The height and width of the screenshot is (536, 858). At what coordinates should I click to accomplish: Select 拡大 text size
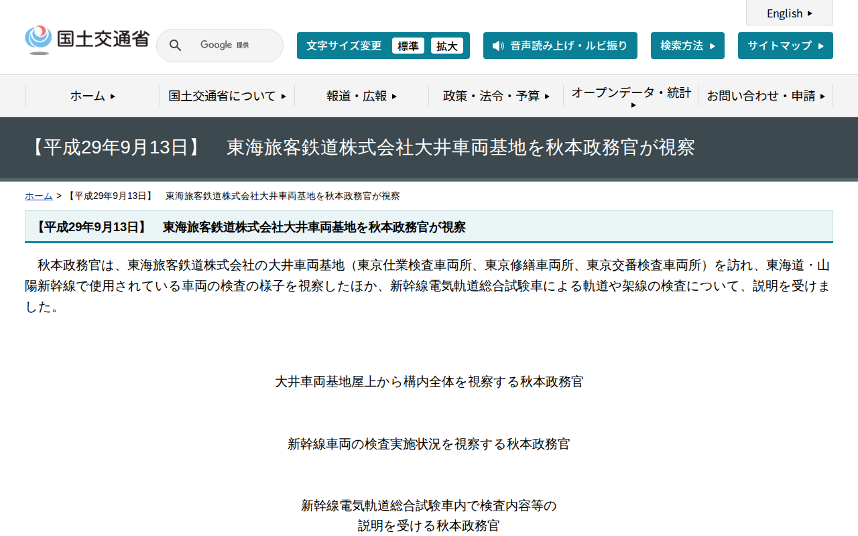tap(447, 46)
